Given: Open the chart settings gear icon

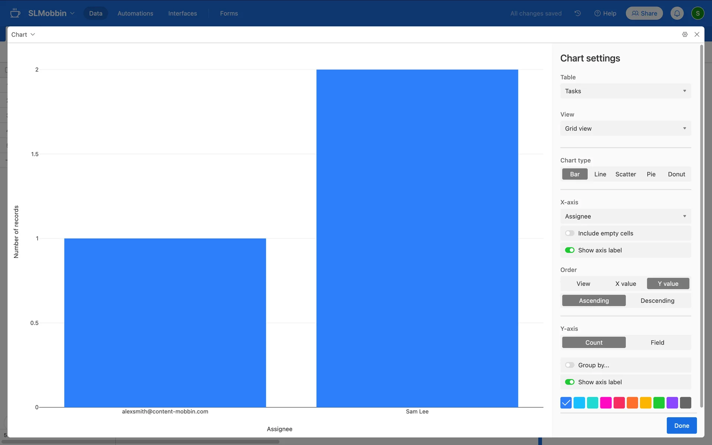Looking at the screenshot, I should 685,34.
